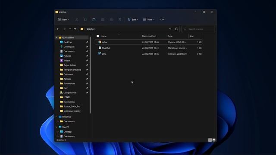Click the README markdown file icon
This screenshot has height=155, width=276.
click(x=100, y=48)
